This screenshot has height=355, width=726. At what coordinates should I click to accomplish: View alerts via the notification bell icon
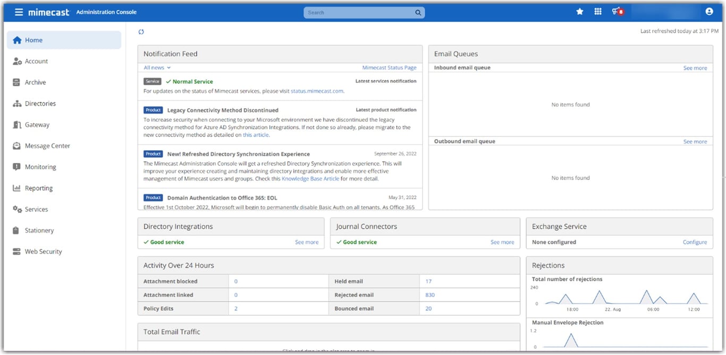point(617,11)
